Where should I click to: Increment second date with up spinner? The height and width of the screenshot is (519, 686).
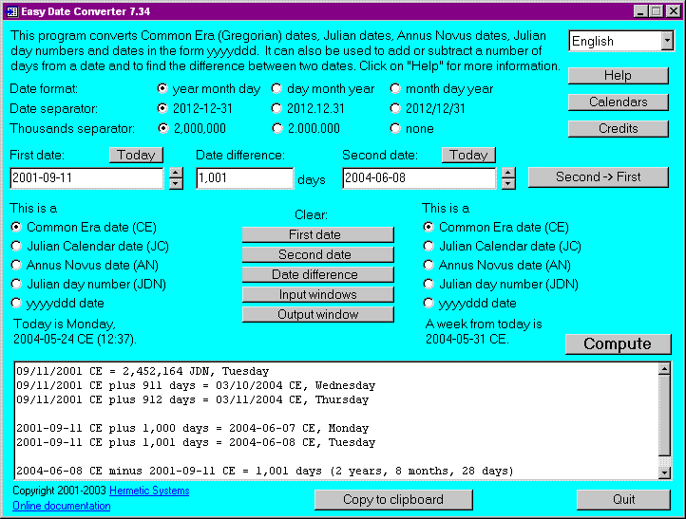coord(508,173)
